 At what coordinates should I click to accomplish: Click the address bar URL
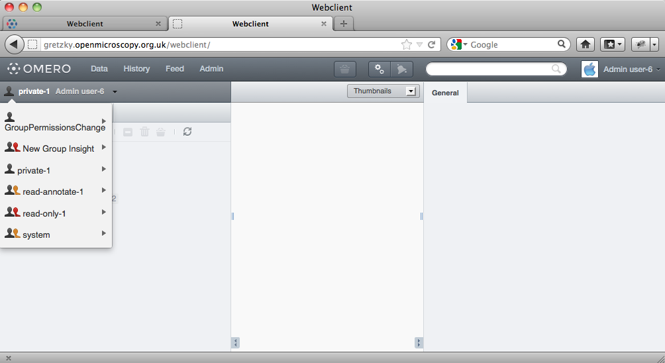(x=127, y=44)
